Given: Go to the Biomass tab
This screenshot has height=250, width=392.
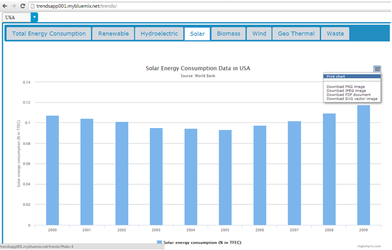Looking at the screenshot, I should (228, 33).
